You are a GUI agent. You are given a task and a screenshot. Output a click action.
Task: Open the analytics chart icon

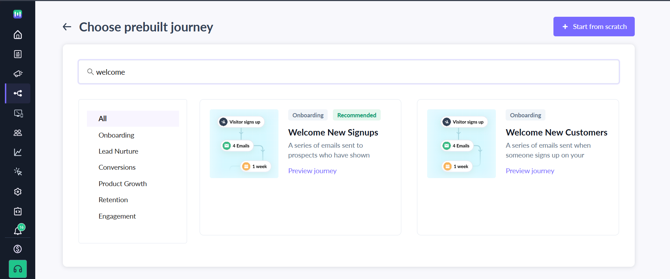click(x=18, y=152)
